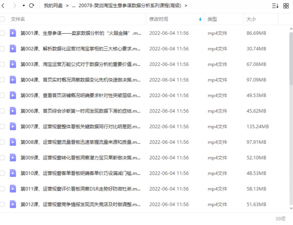Image resolution: width=293 pixels, height=225 pixels.
Task: Click the video icon of 第005课
Action: click(x=13, y=96)
